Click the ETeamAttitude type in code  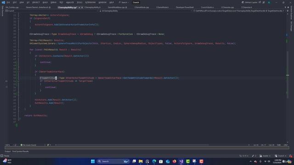48,78
